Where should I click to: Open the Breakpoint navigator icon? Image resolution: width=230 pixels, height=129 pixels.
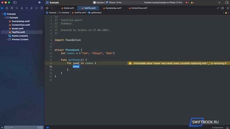coord(37,8)
